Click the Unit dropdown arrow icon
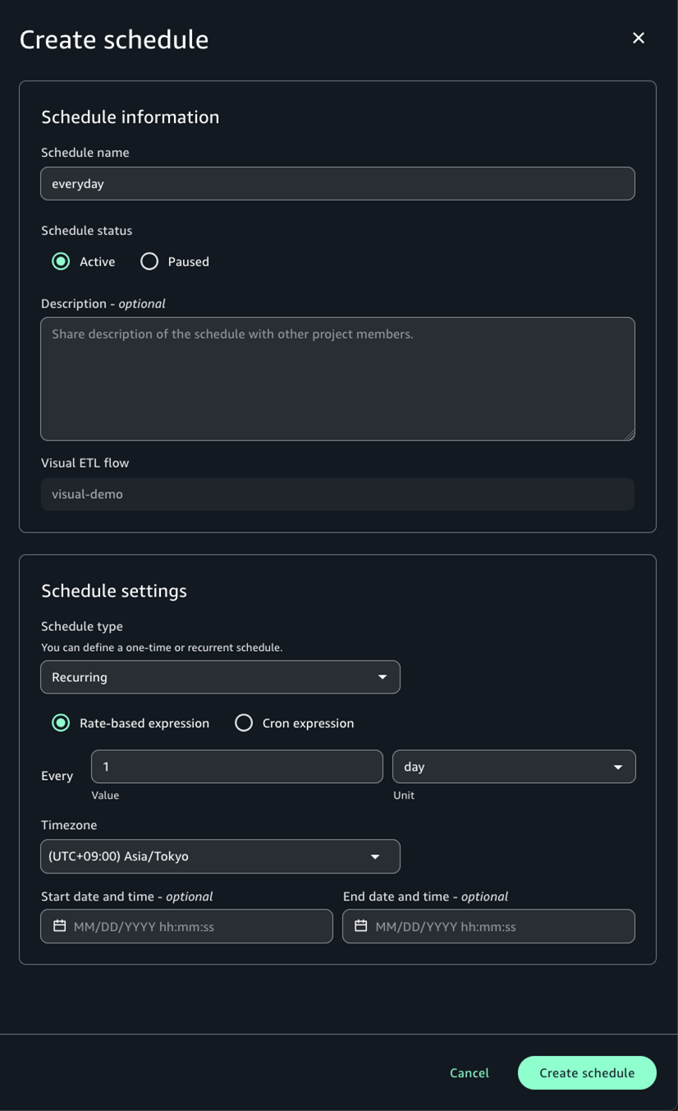Screen dimensions: 678x1111 (x=618, y=767)
